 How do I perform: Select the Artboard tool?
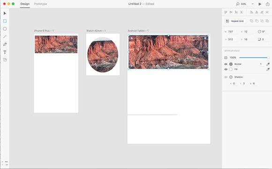pyautogui.click(x=5, y=60)
